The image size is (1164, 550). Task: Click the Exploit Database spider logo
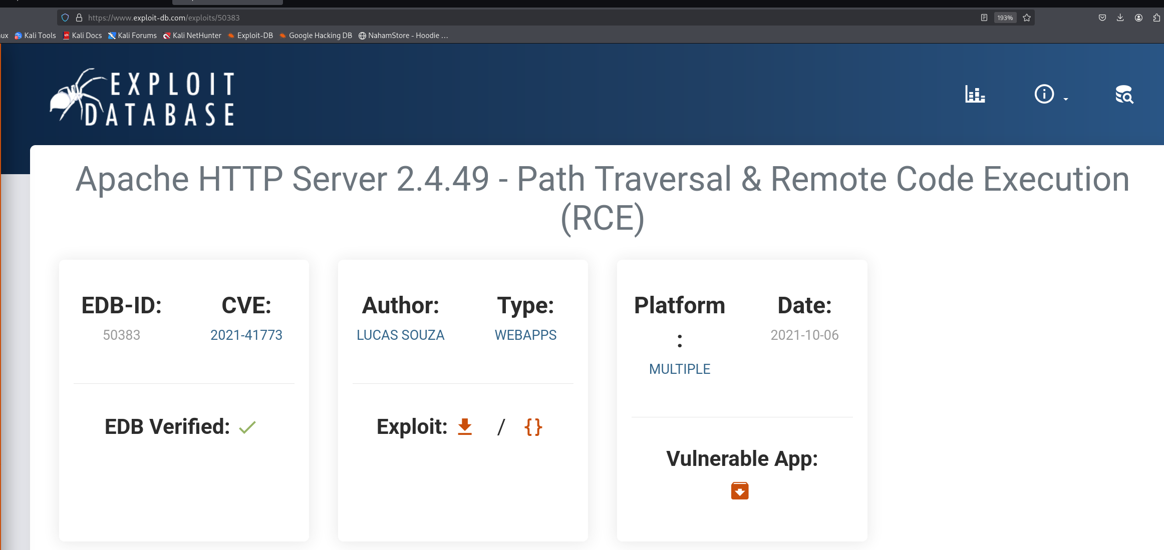(142, 97)
